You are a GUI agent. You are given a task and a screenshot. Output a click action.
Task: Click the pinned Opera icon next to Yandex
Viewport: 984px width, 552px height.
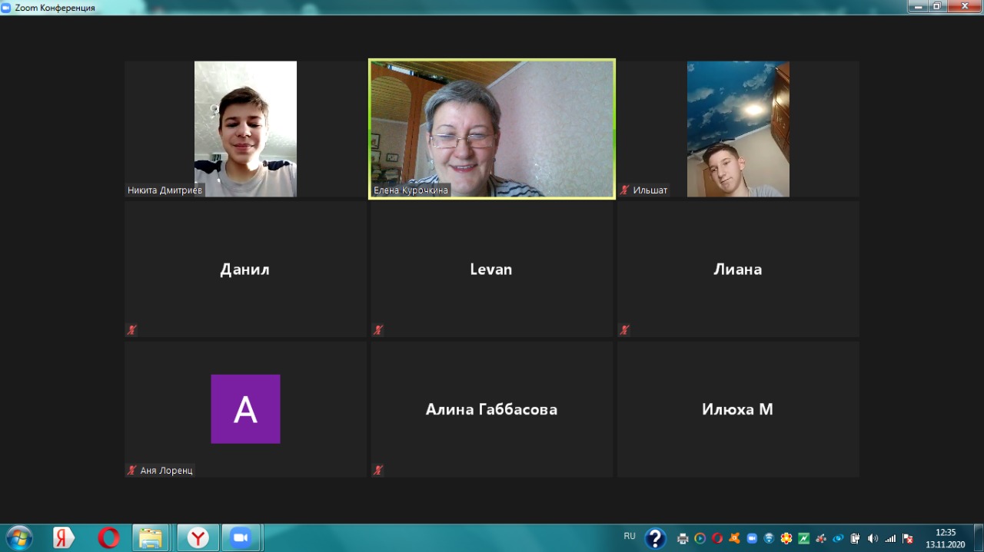coord(108,537)
